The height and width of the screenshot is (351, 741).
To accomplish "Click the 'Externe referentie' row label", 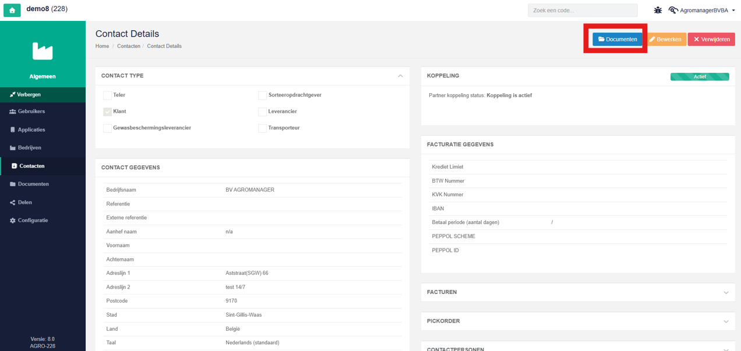I will [126, 218].
